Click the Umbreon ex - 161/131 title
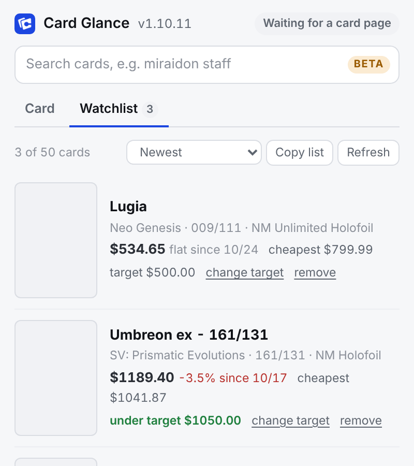The height and width of the screenshot is (466, 414). pyautogui.click(x=189, y=335)
